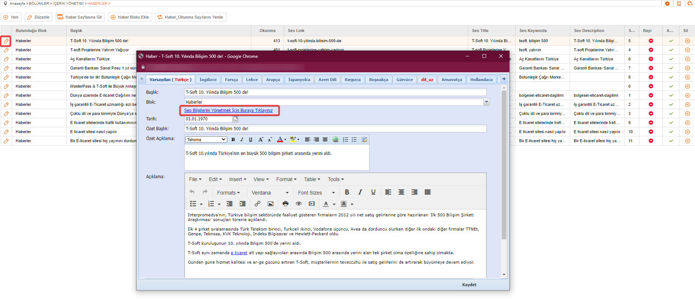Apply the yellow highlight color in Özet Açıklama

pyautogui.click(x=293, y=140)
